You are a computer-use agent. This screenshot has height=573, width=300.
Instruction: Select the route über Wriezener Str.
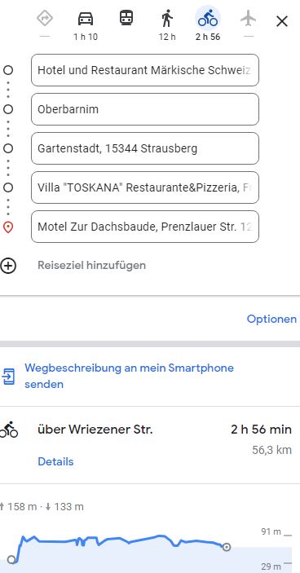point(150,445)
